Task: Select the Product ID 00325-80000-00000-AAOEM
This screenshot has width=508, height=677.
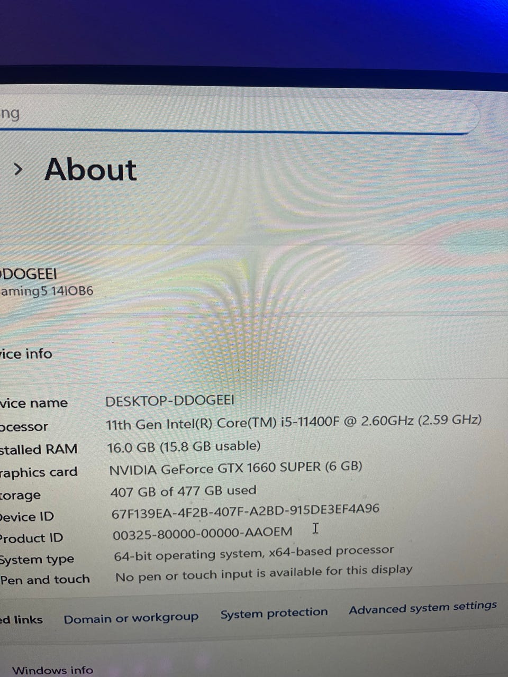Action: coord(202,533)
